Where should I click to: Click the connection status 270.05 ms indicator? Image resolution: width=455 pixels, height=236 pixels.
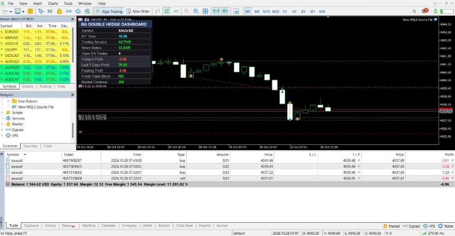pos(433,233)
